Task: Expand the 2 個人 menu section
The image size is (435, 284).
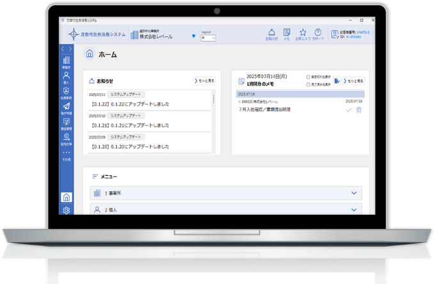Action: (354, 209)
